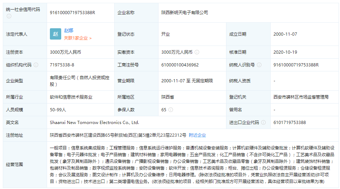Screen dimensions: 340x189
Task: Click 人员规模 label cell
Action: (25, 110)
